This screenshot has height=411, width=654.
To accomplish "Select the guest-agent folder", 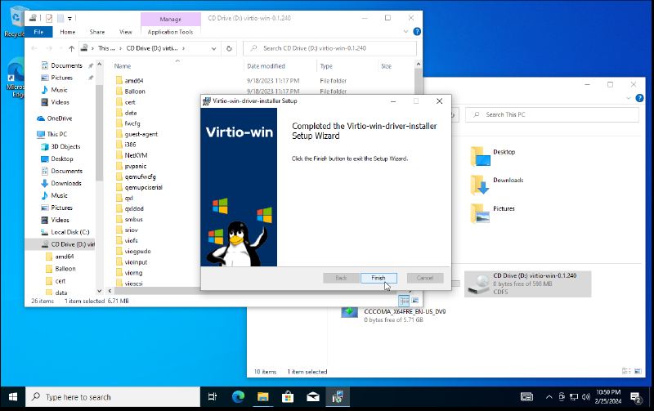I will coord(141,134).
